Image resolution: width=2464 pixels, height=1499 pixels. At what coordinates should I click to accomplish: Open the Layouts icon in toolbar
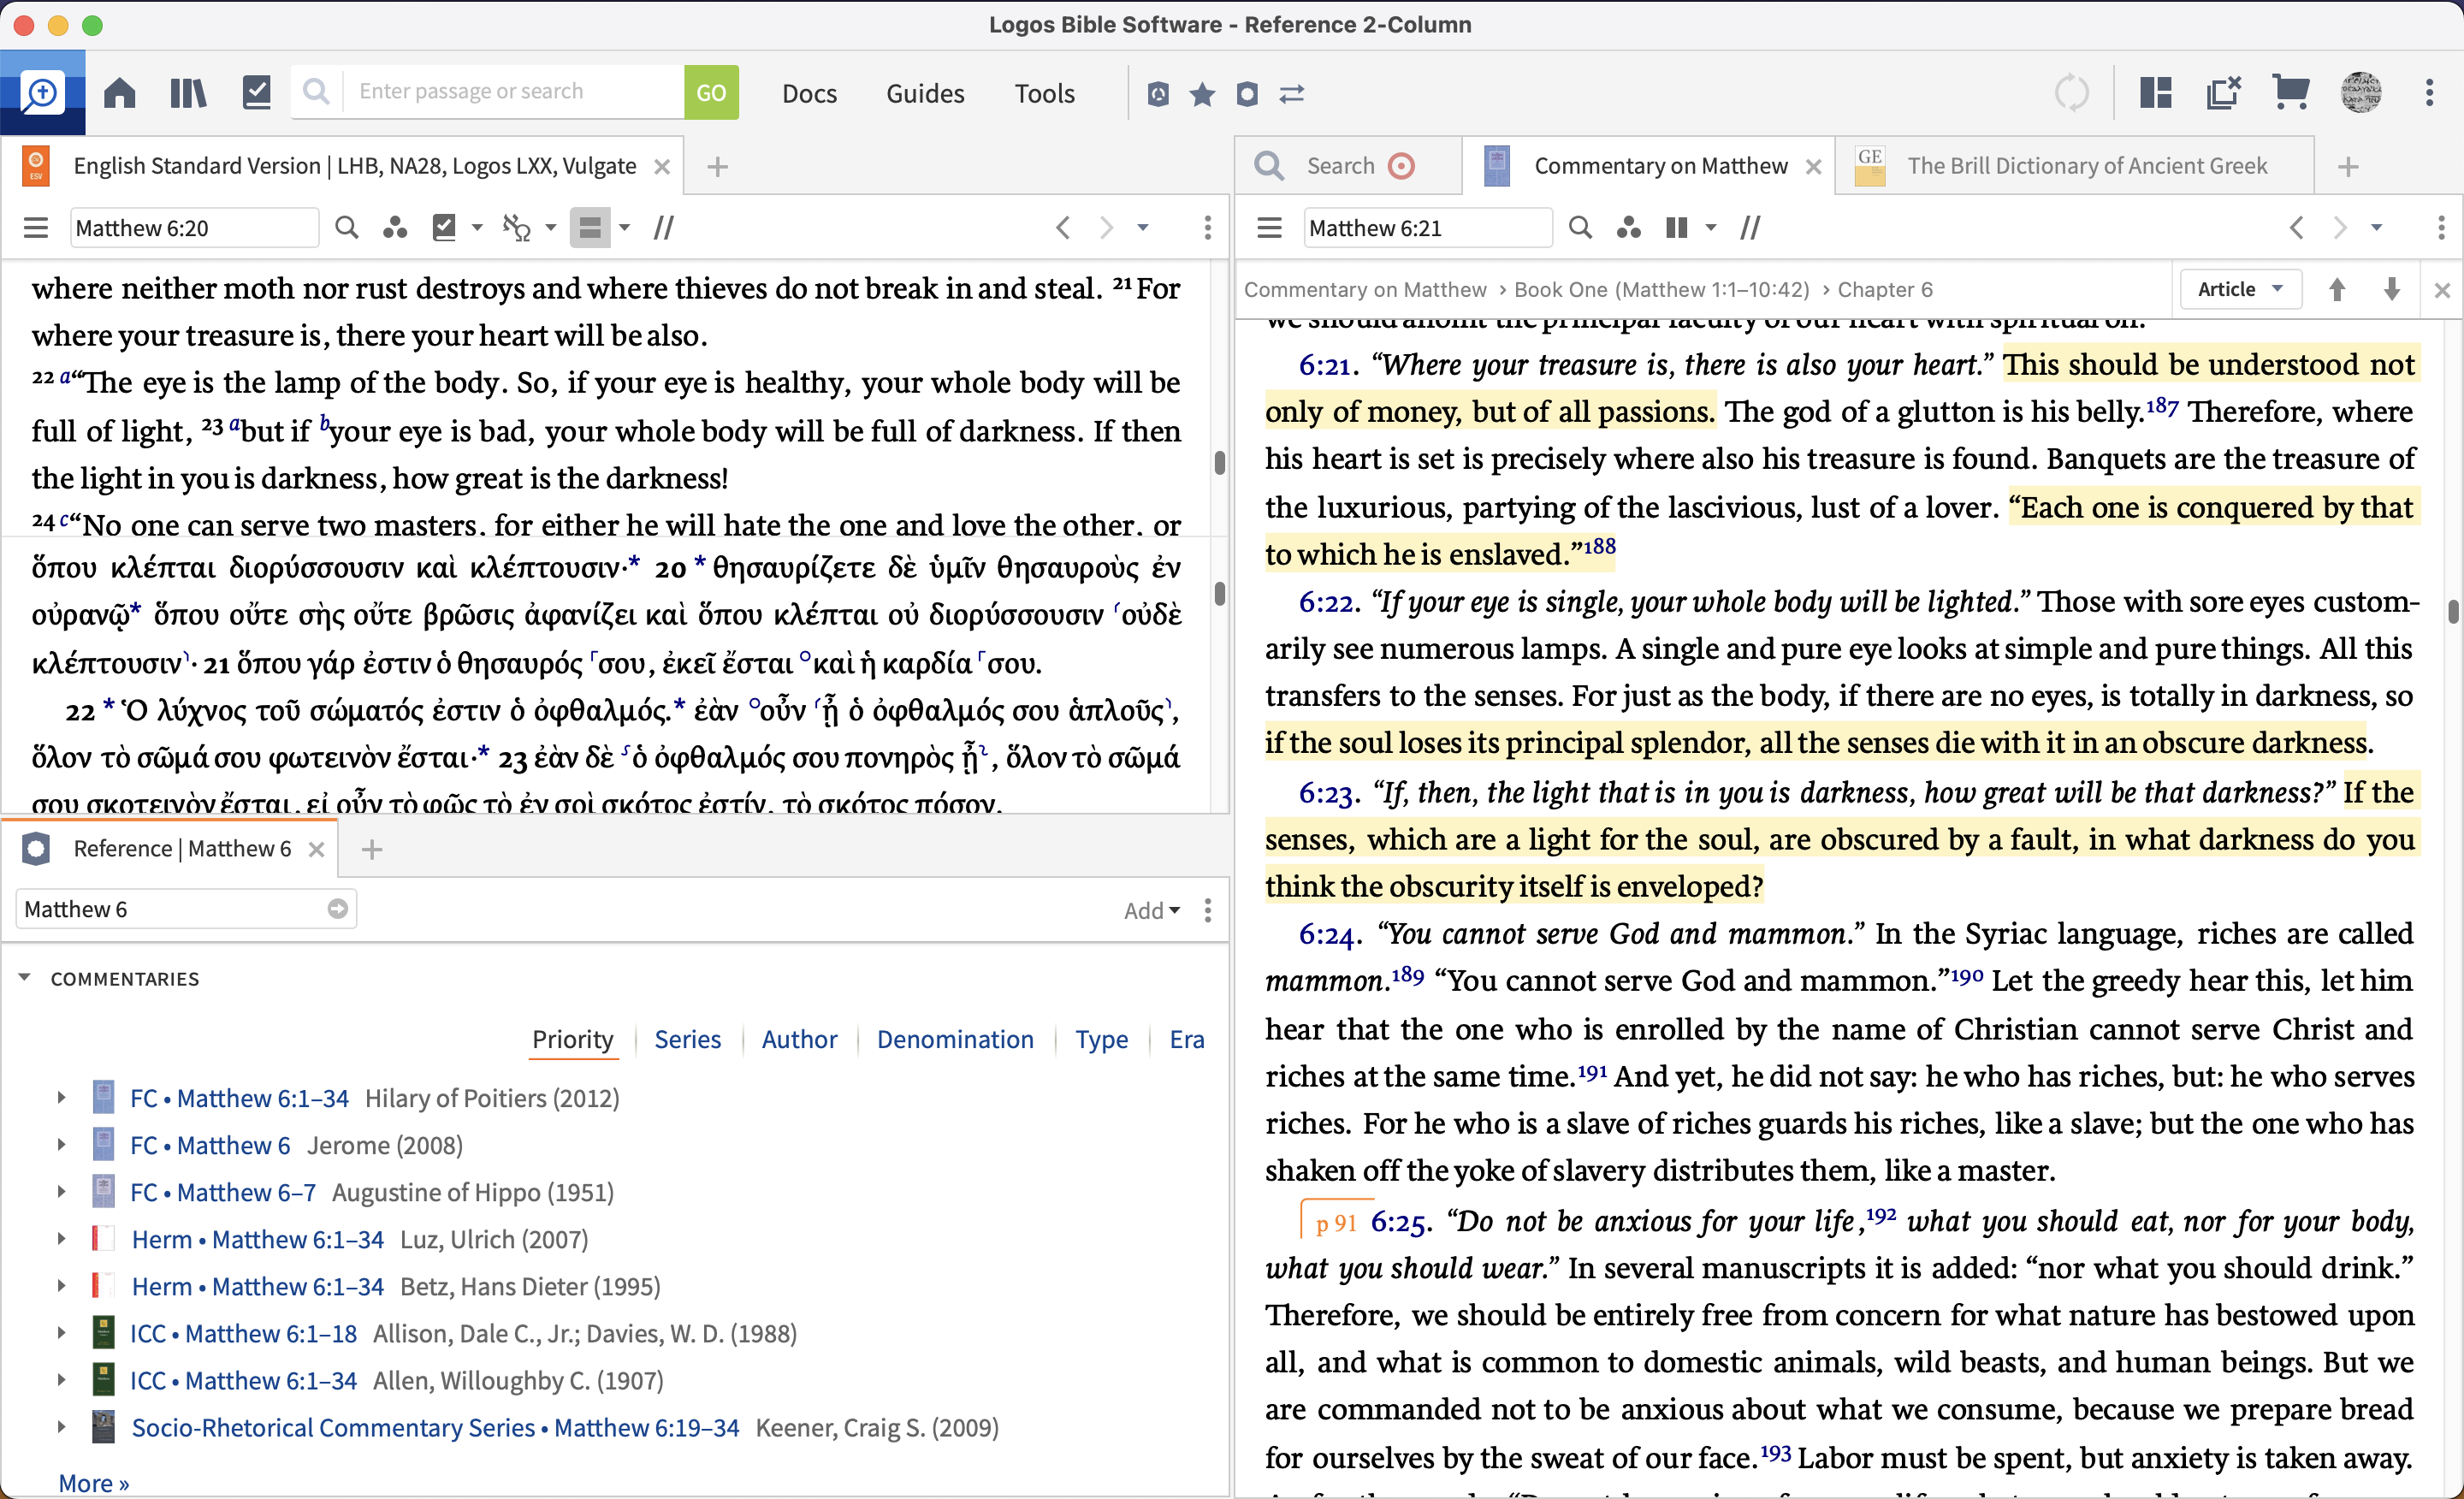tap(2155, 93)
